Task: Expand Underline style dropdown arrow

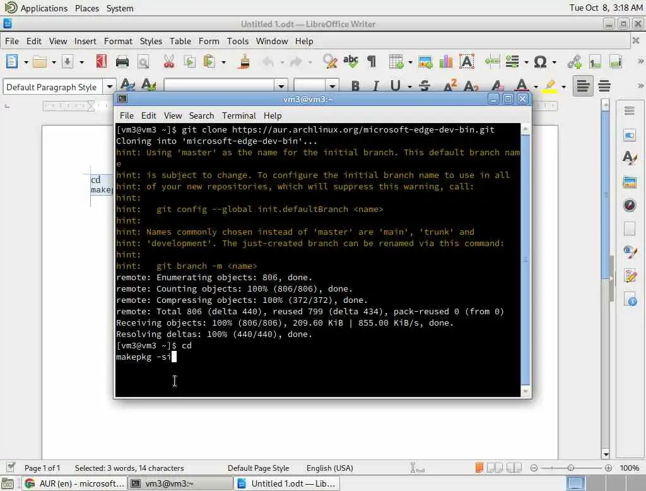Action: point(409,86)
